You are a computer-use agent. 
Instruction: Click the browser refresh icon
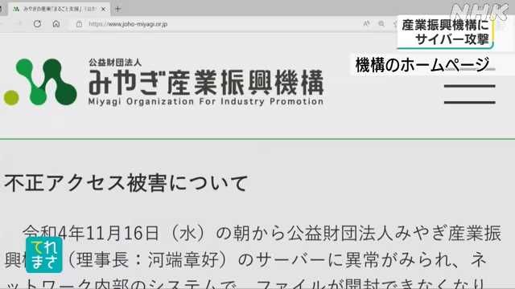[37, 24]
